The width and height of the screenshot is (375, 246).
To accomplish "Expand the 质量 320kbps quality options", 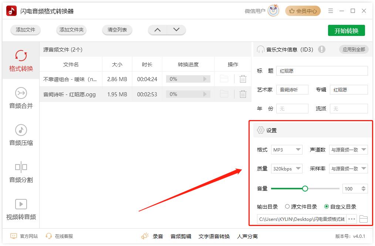I will coord(287,169).
